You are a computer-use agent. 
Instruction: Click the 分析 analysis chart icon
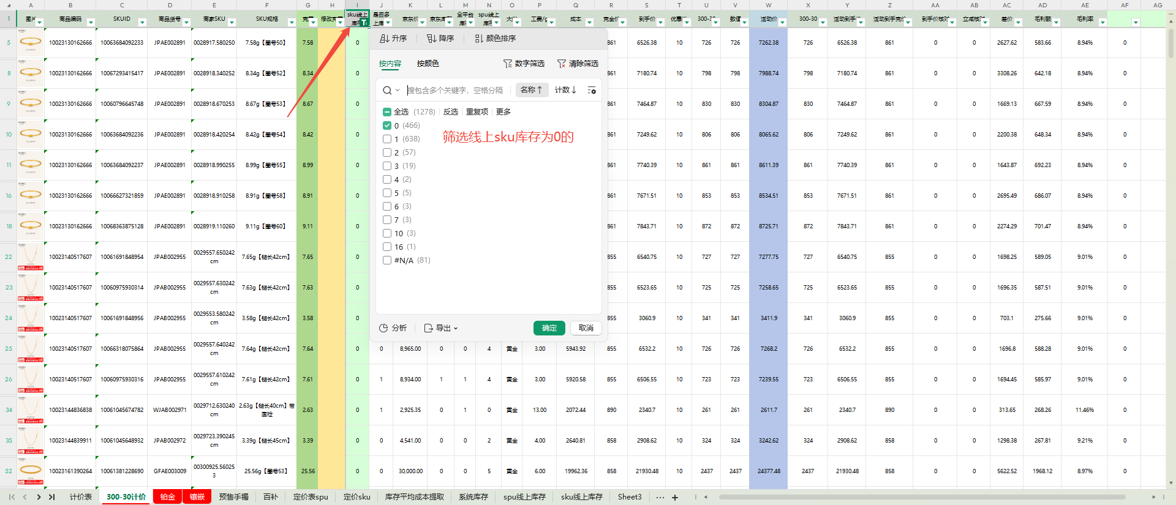tap(393, 328)
